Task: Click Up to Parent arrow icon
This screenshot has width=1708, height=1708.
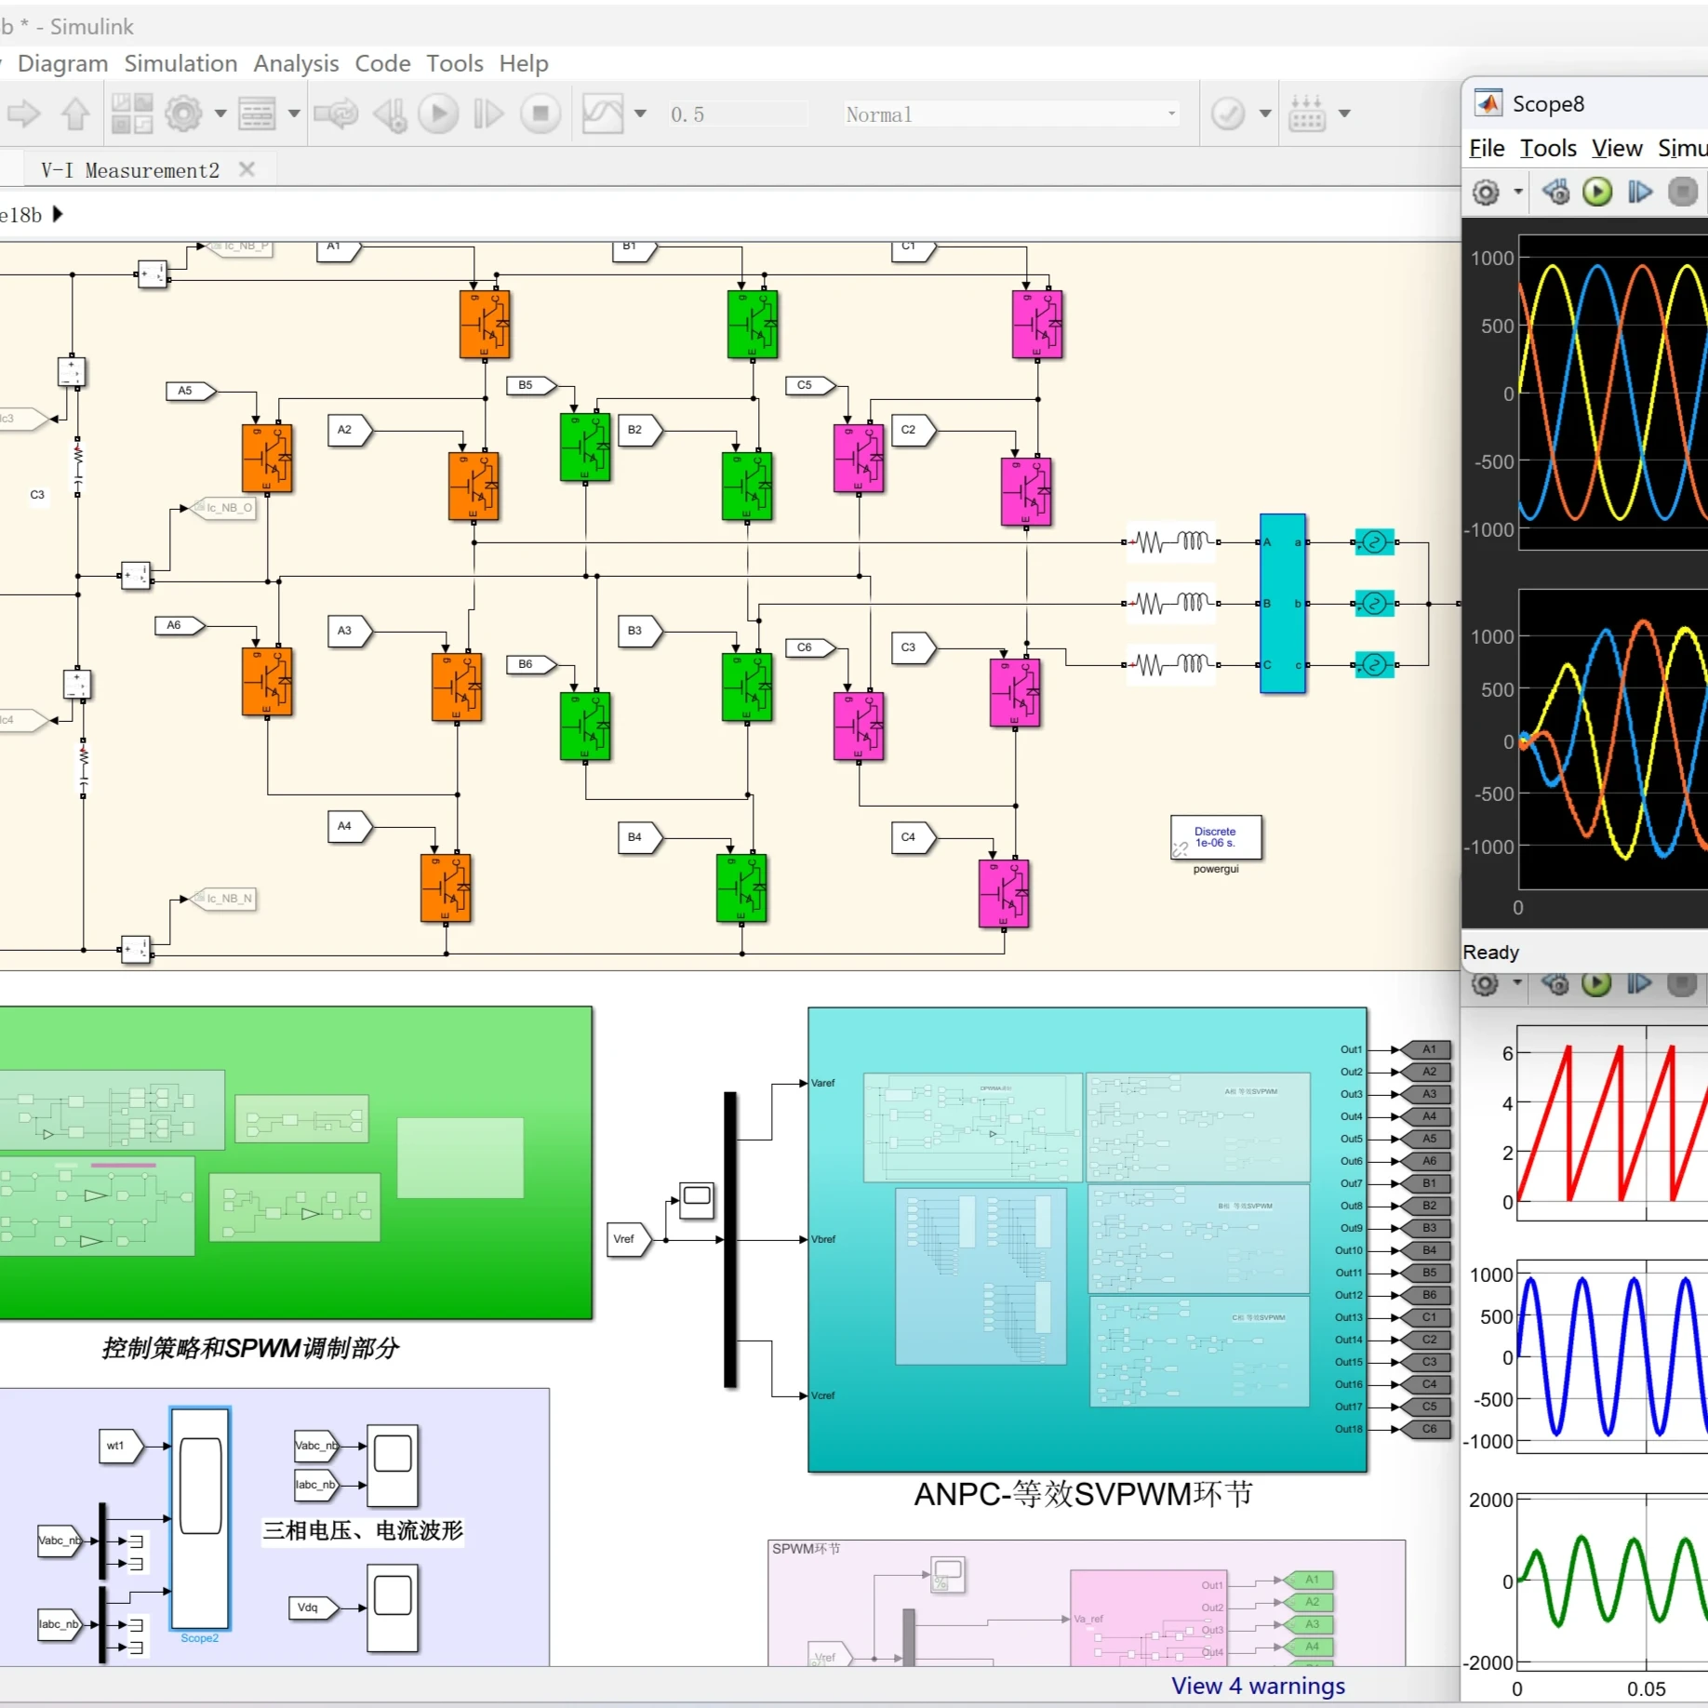Action: [x=75, y=113]
